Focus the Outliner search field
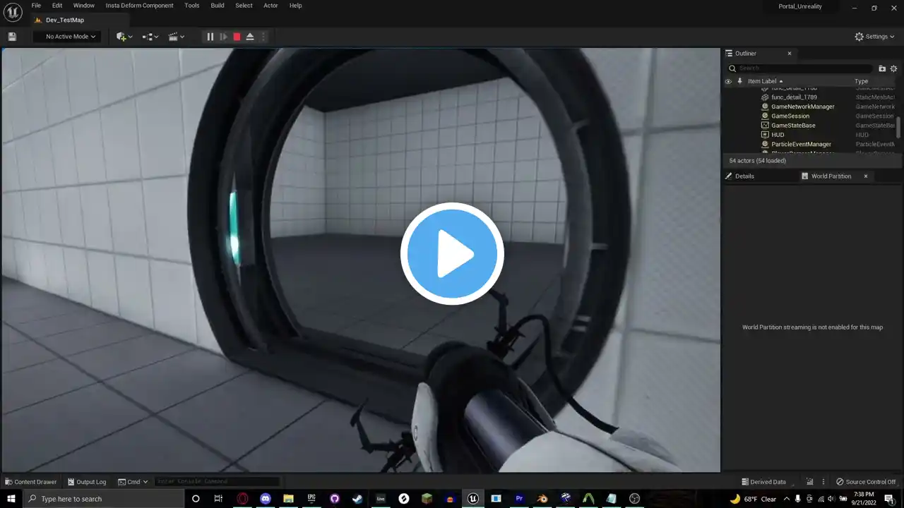904x508 pixels. (801, 68)
